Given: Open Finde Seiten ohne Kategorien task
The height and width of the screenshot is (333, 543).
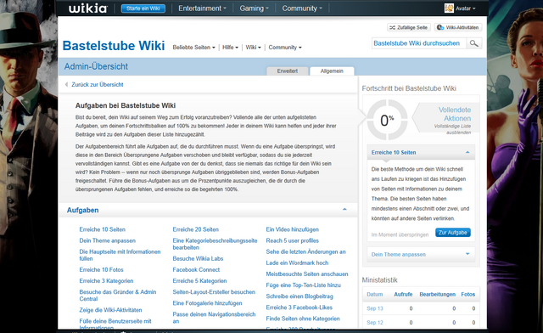Looking at the screenshot, I should (303, 319).
